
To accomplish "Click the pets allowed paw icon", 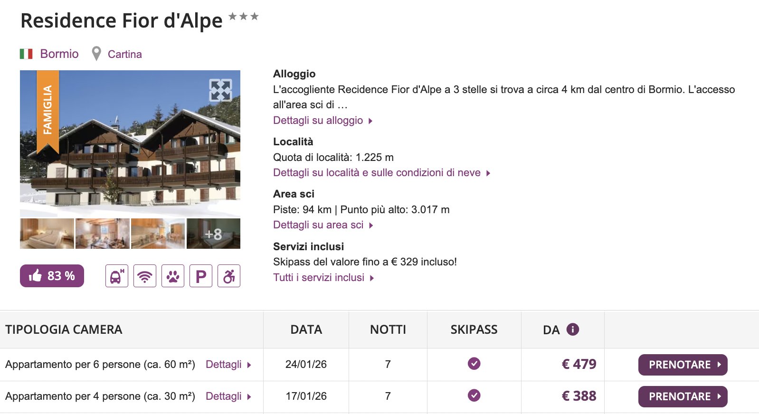I will pyautogui.click(x=173, y=276).
